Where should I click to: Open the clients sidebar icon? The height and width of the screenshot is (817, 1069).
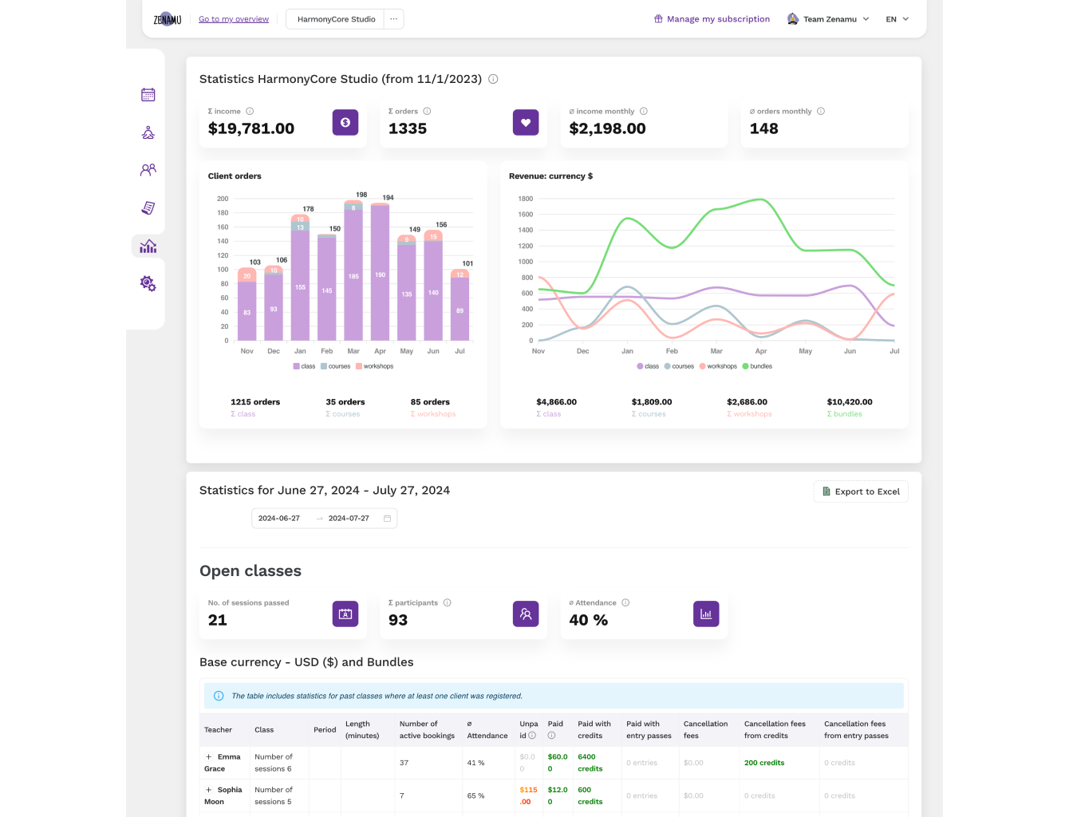tap(148, 170)
